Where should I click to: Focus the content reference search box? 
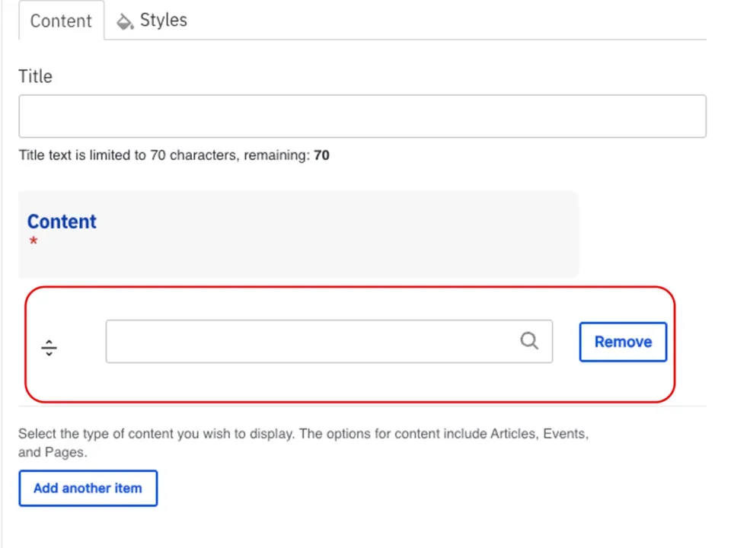tap(305, 341)
